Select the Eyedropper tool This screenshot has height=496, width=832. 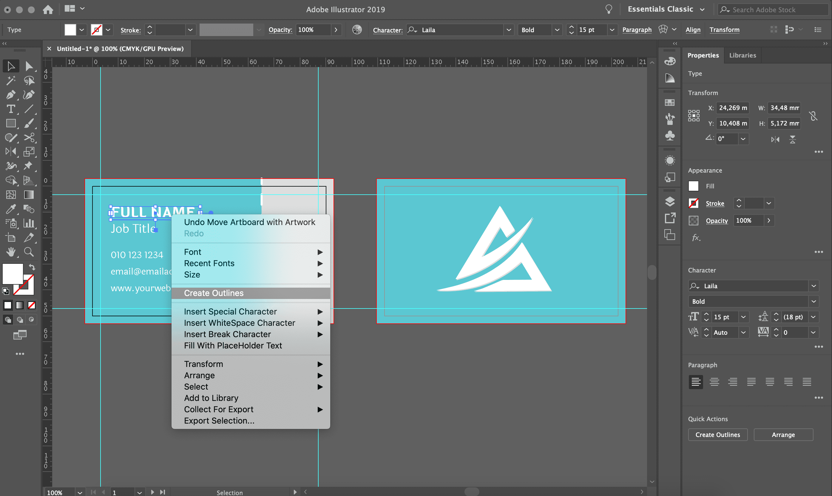tap(11, 209)
